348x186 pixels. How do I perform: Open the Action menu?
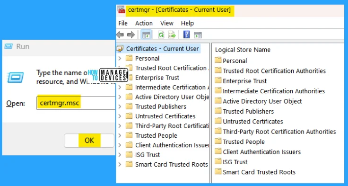(144, 23)
